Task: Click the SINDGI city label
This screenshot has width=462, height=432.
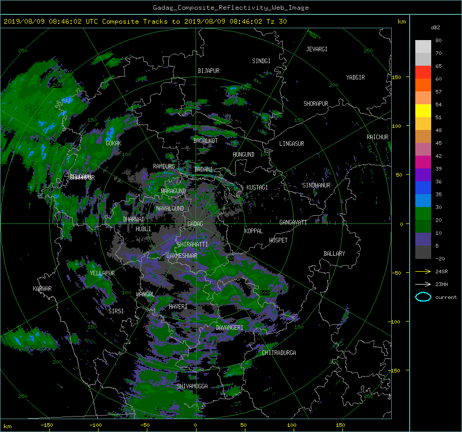Action: (261, 61)
